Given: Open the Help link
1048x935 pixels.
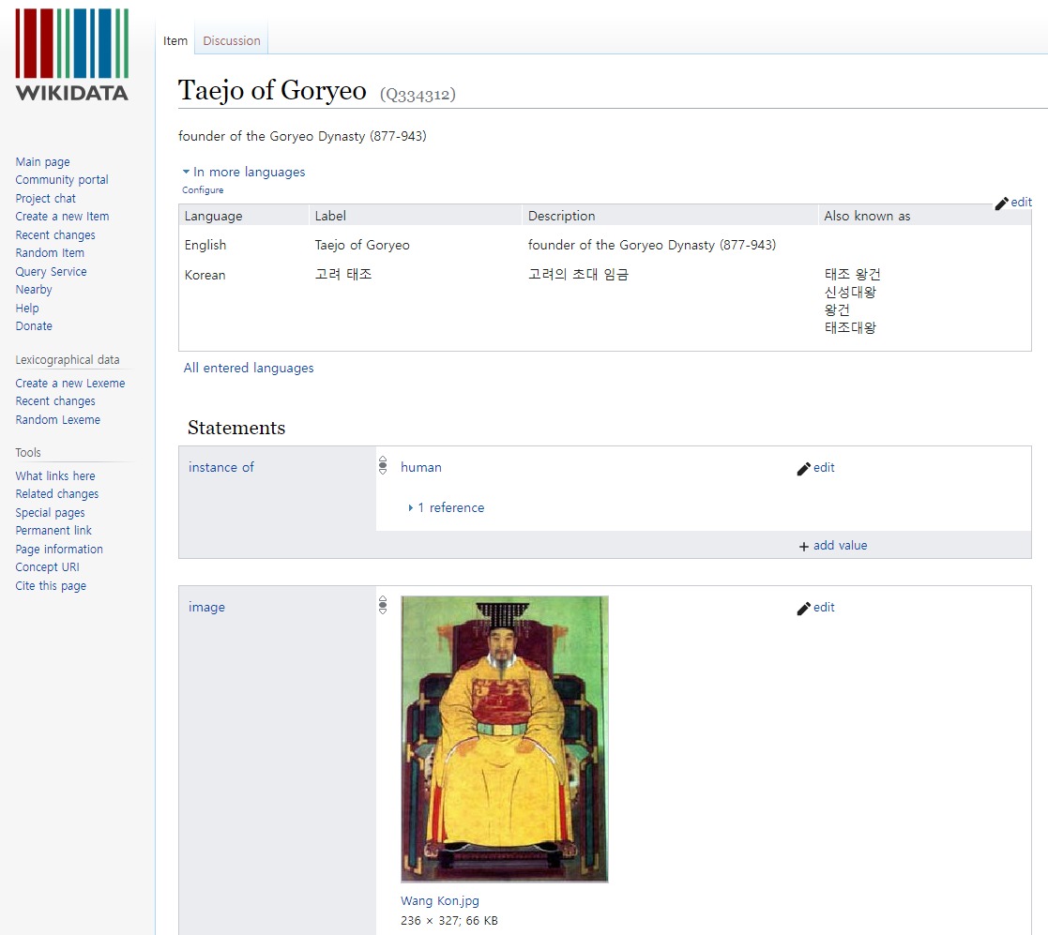Looking at the screenshot, I should pyautogui.click(x=27, y=308).
